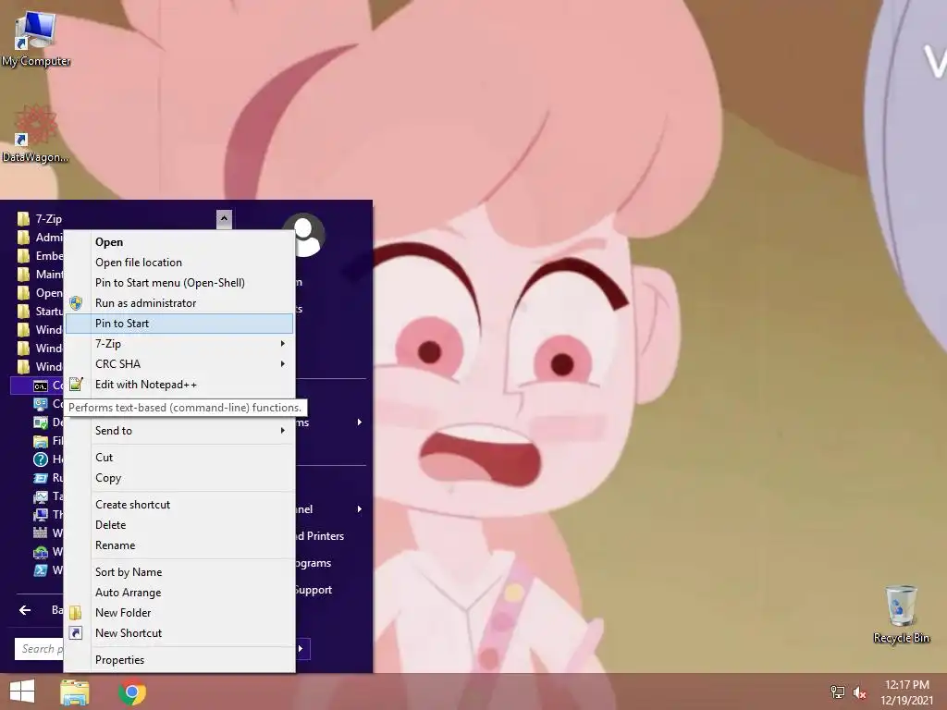Choose Open in the context menu
947x710 pixels.
[178, 242]
